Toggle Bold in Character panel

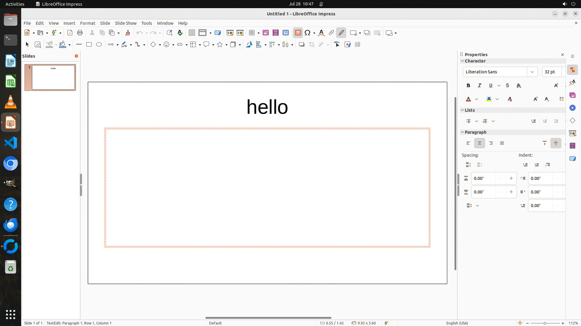[468, 86]
